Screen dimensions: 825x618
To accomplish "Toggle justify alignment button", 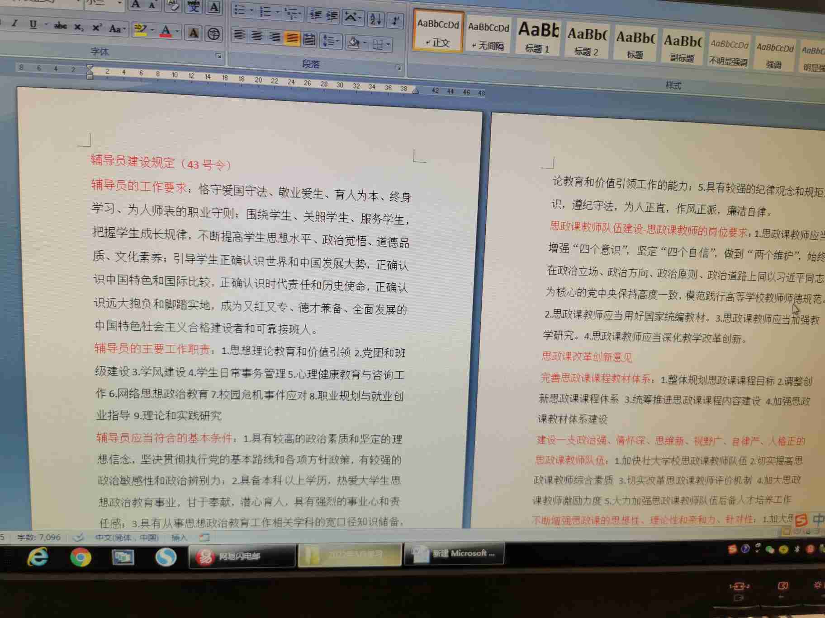I will [x=292, y=38].
